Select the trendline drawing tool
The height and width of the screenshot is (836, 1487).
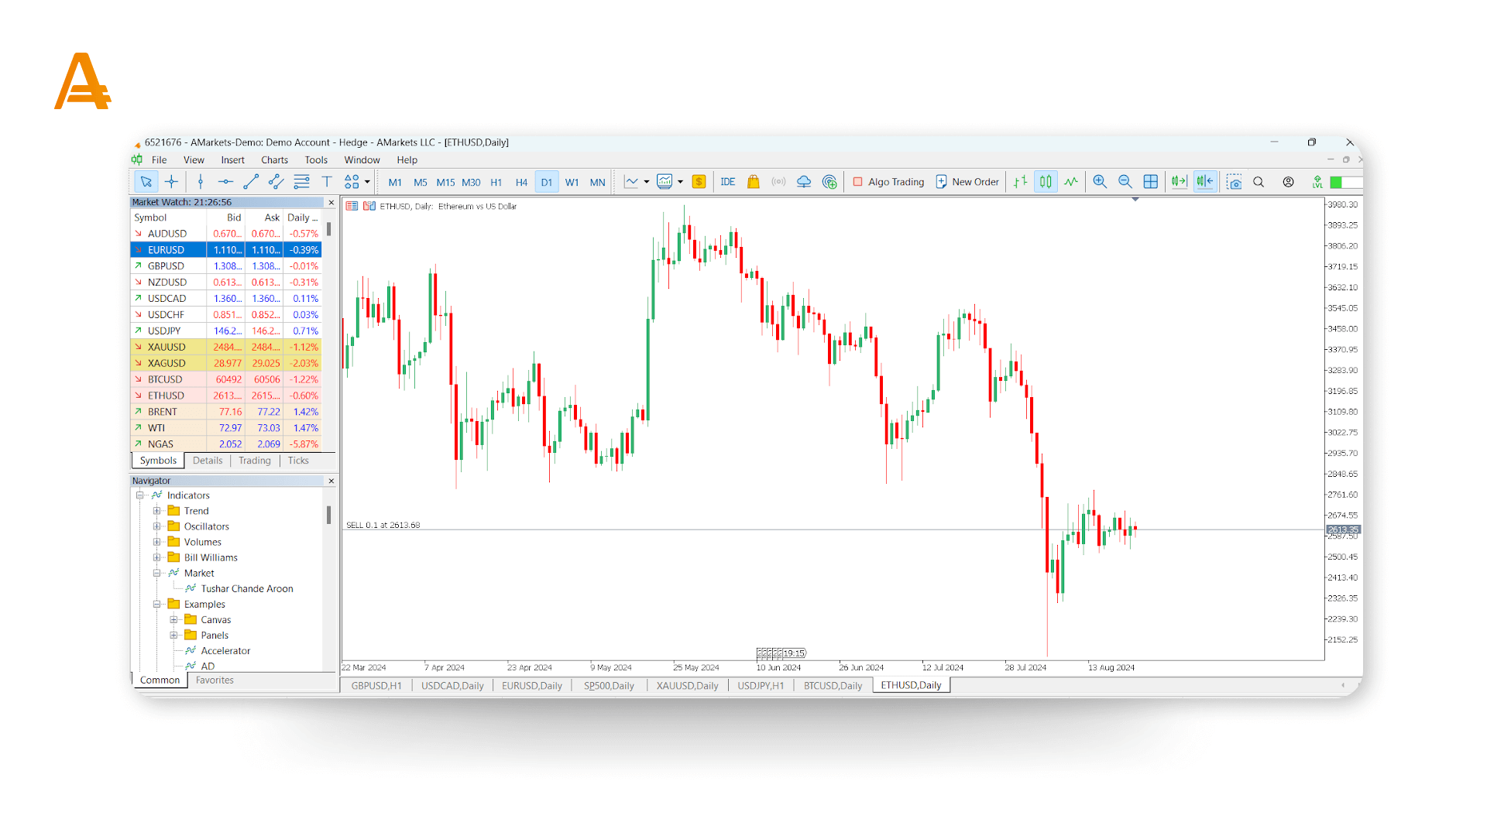click(251, 182)
